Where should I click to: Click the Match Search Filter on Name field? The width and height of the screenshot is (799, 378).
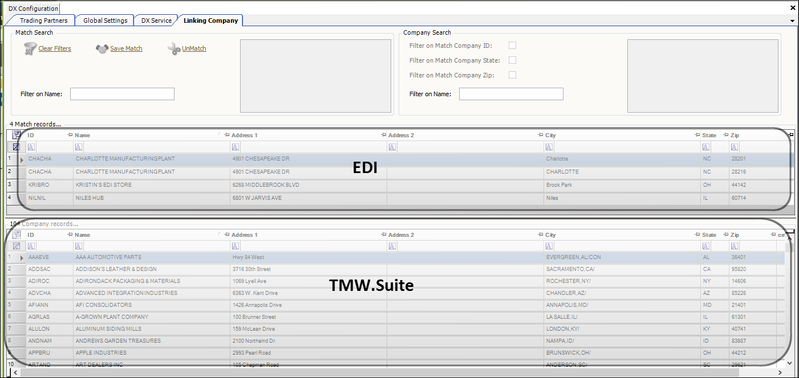point(122,94)
